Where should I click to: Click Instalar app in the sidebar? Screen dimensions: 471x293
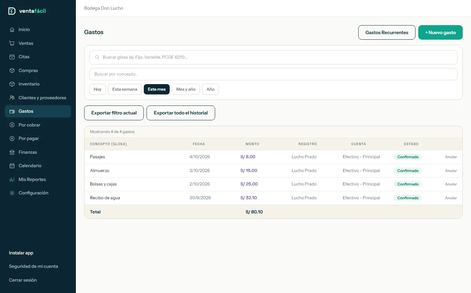21,253
